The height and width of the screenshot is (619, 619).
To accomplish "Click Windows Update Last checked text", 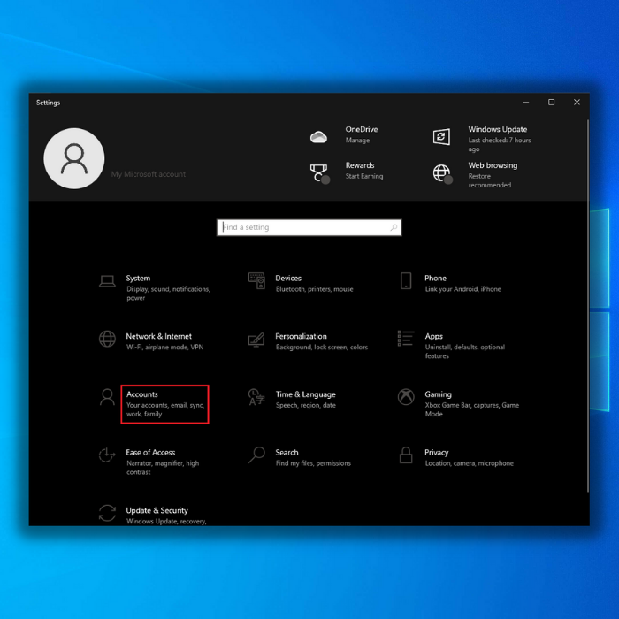I will 500,144.
